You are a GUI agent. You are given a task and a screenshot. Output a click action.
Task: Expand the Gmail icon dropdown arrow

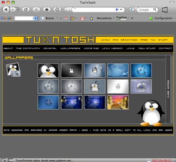point(86,18)
